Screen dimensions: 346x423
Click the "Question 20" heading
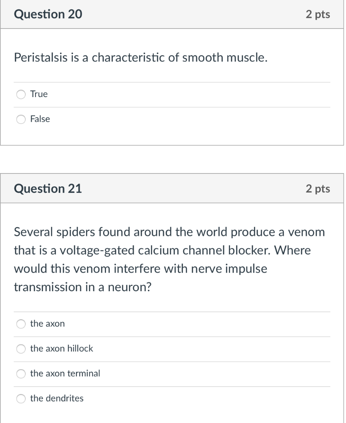tap(48, 14)
